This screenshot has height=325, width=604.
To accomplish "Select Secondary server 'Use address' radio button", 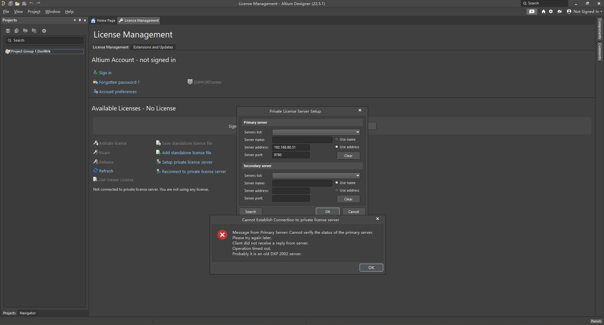I will tap(337, 190).
